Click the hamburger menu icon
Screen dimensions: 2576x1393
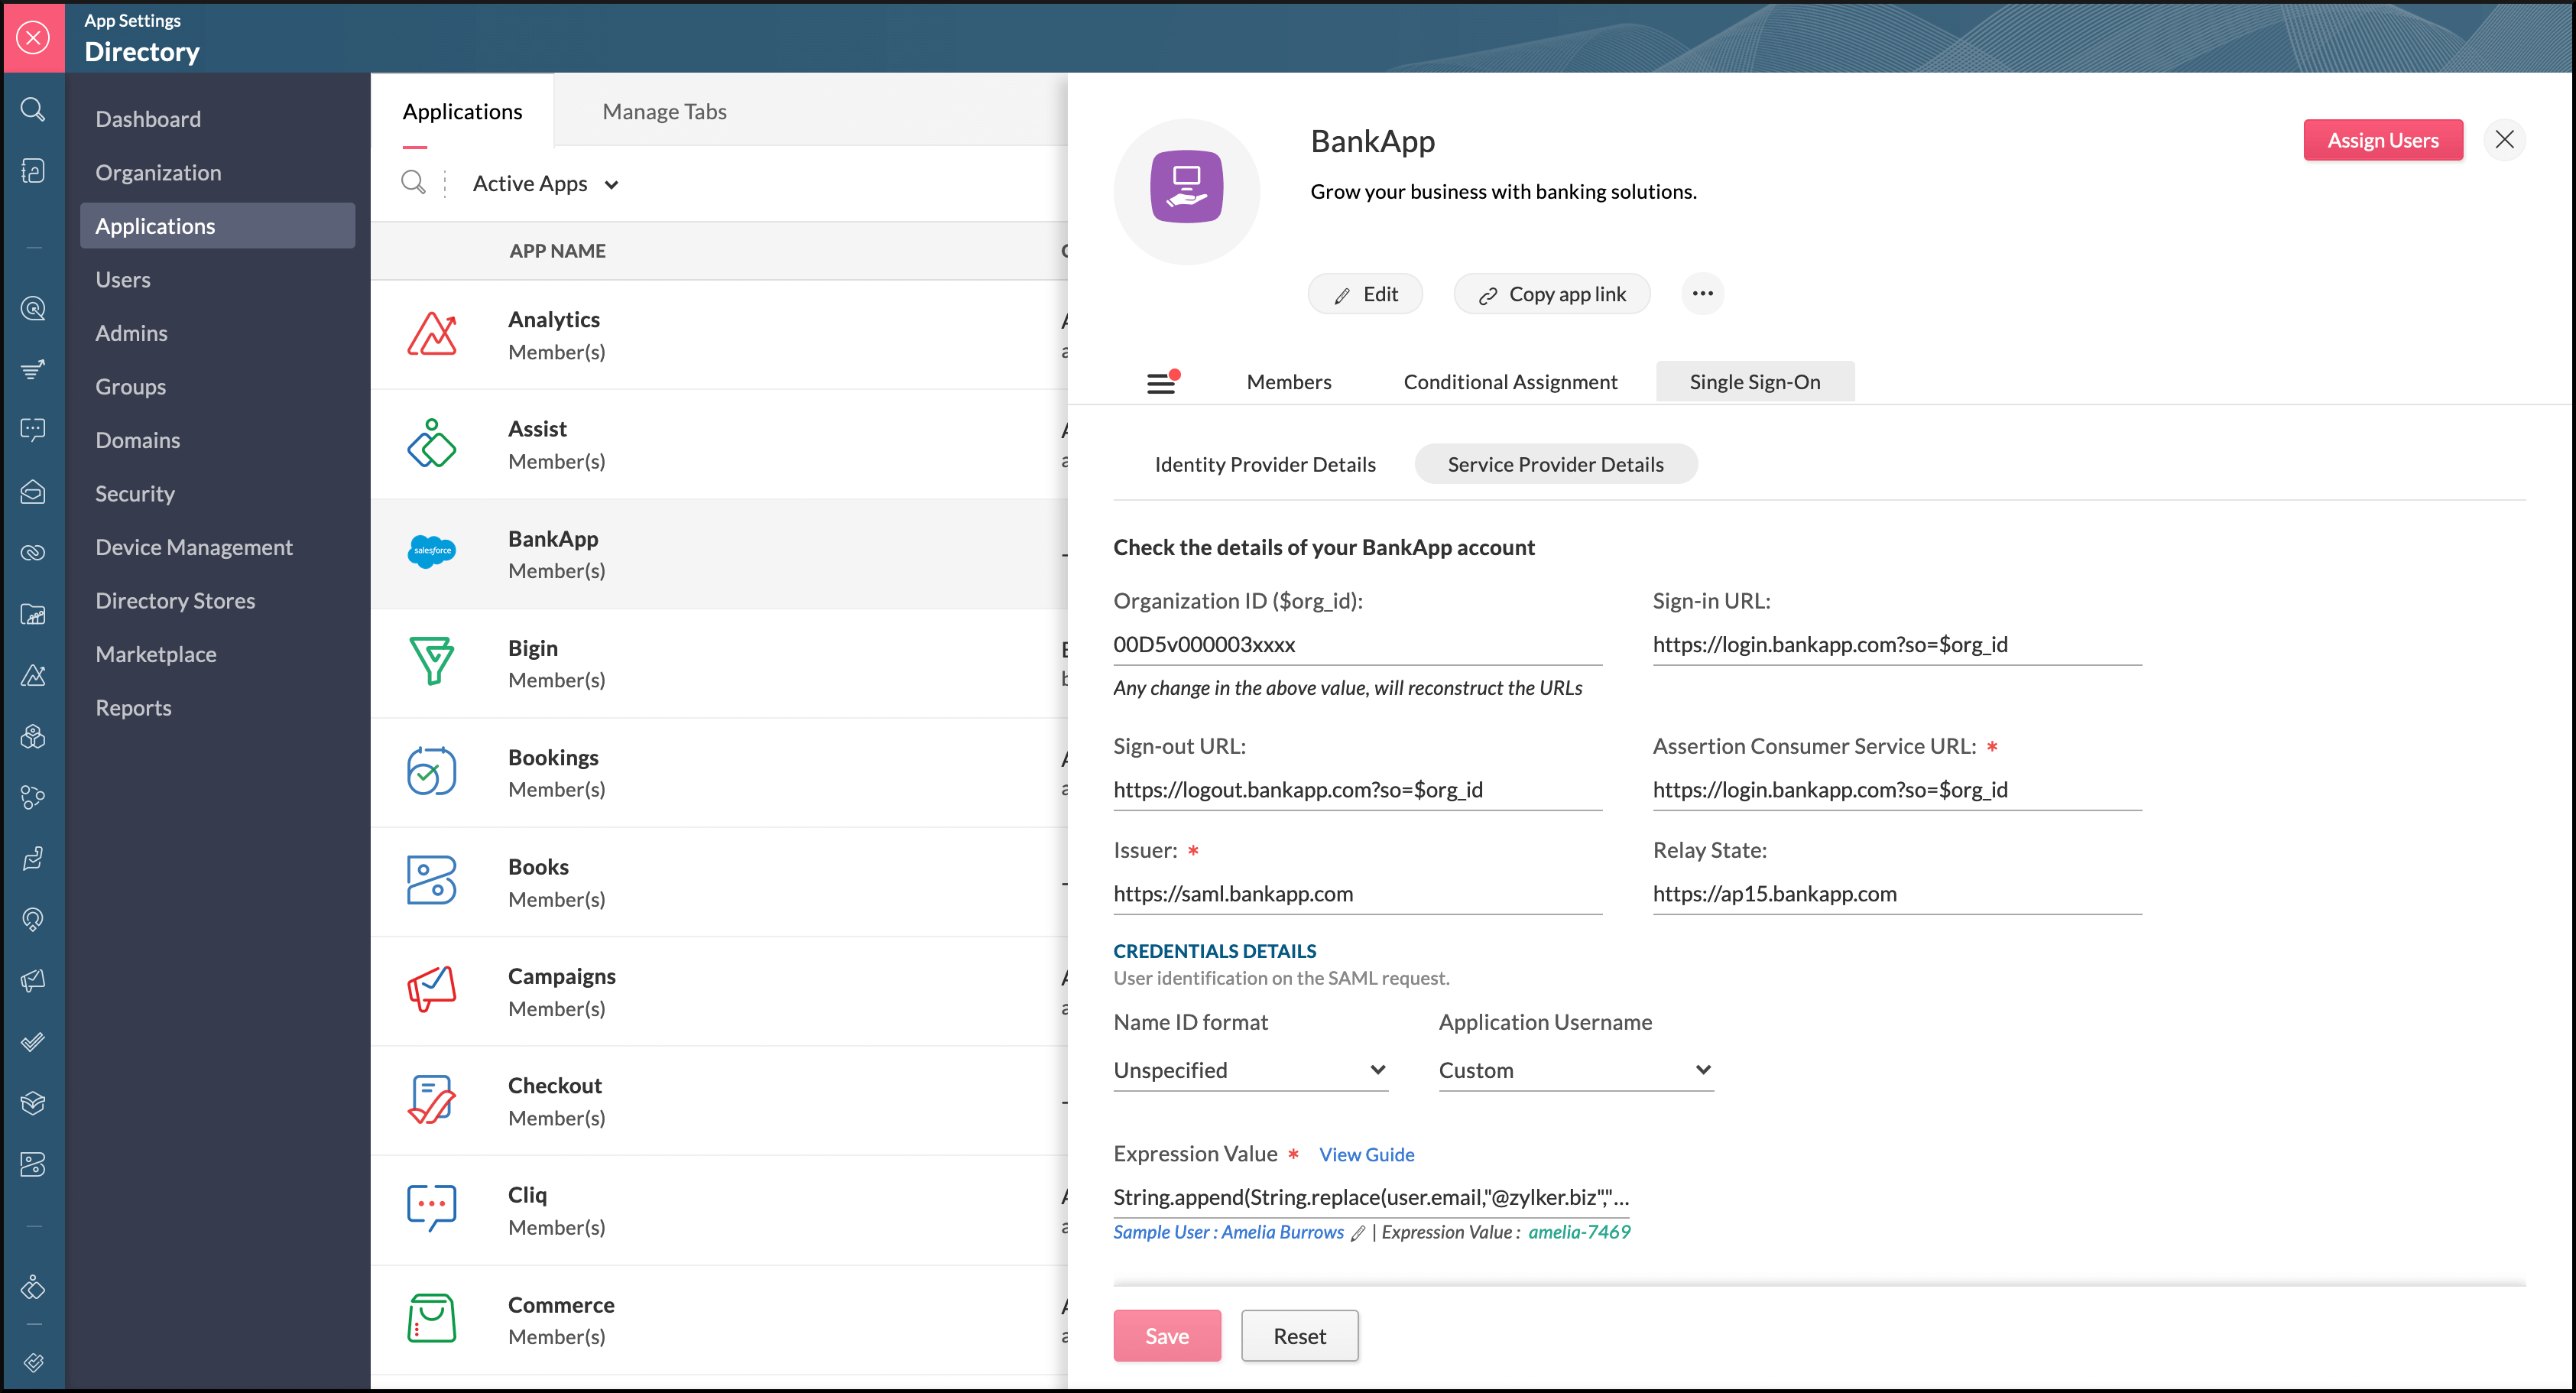(1161, 381)
